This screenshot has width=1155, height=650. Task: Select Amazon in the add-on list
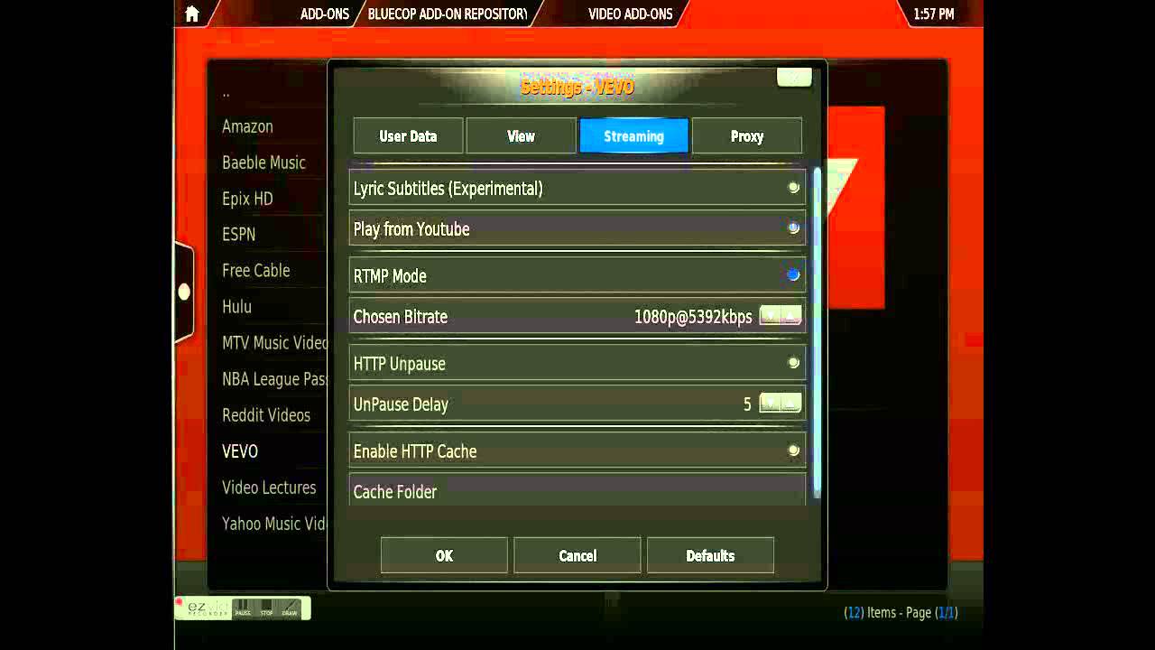247,126
